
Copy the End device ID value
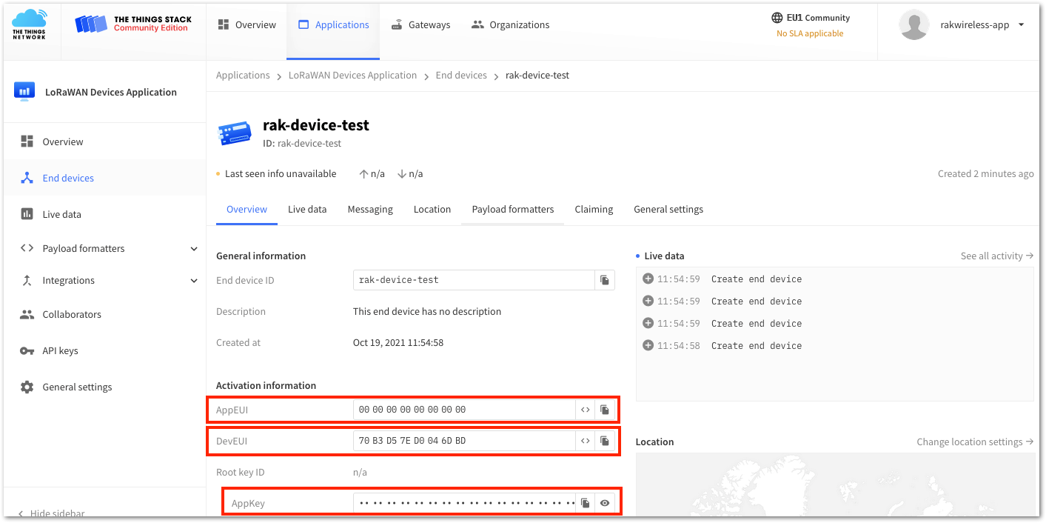click(605, 280)
